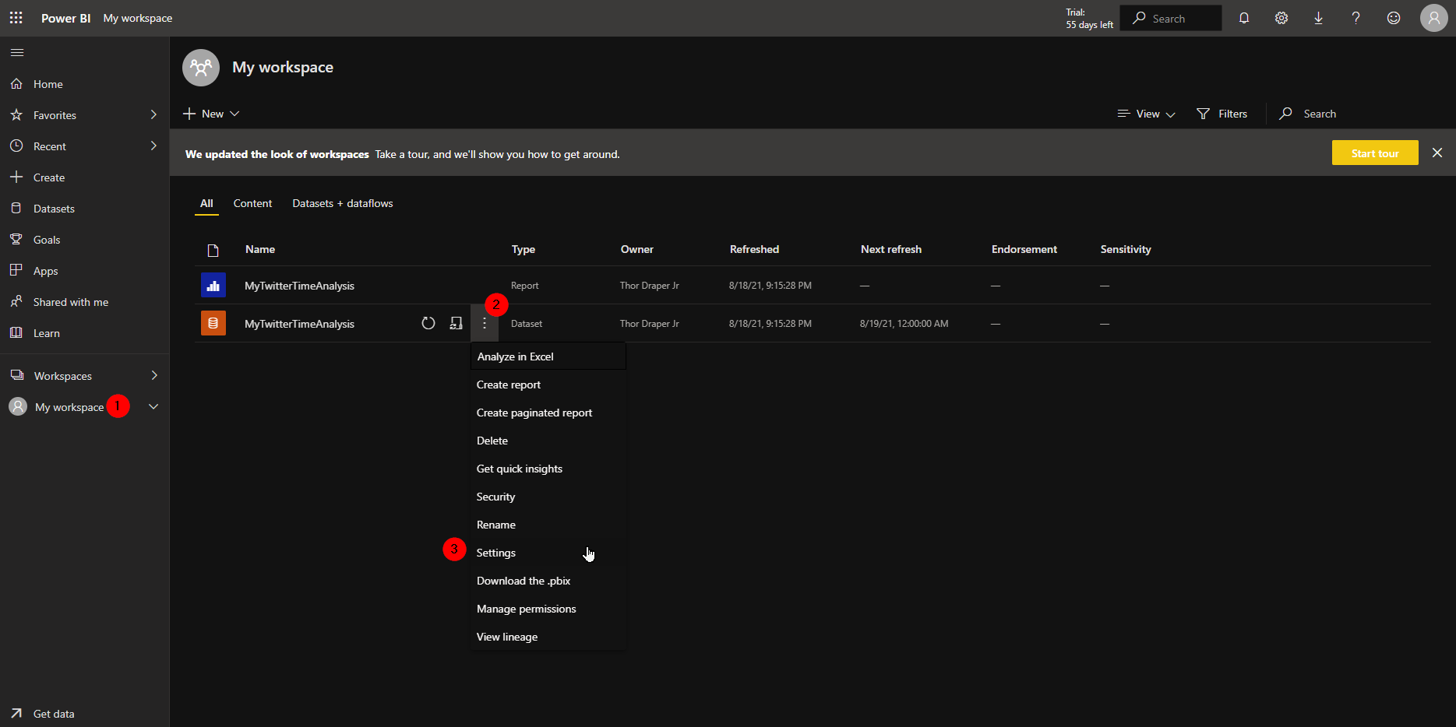
Task: Sort by the Owner column header
Action: tap(637, 249)
